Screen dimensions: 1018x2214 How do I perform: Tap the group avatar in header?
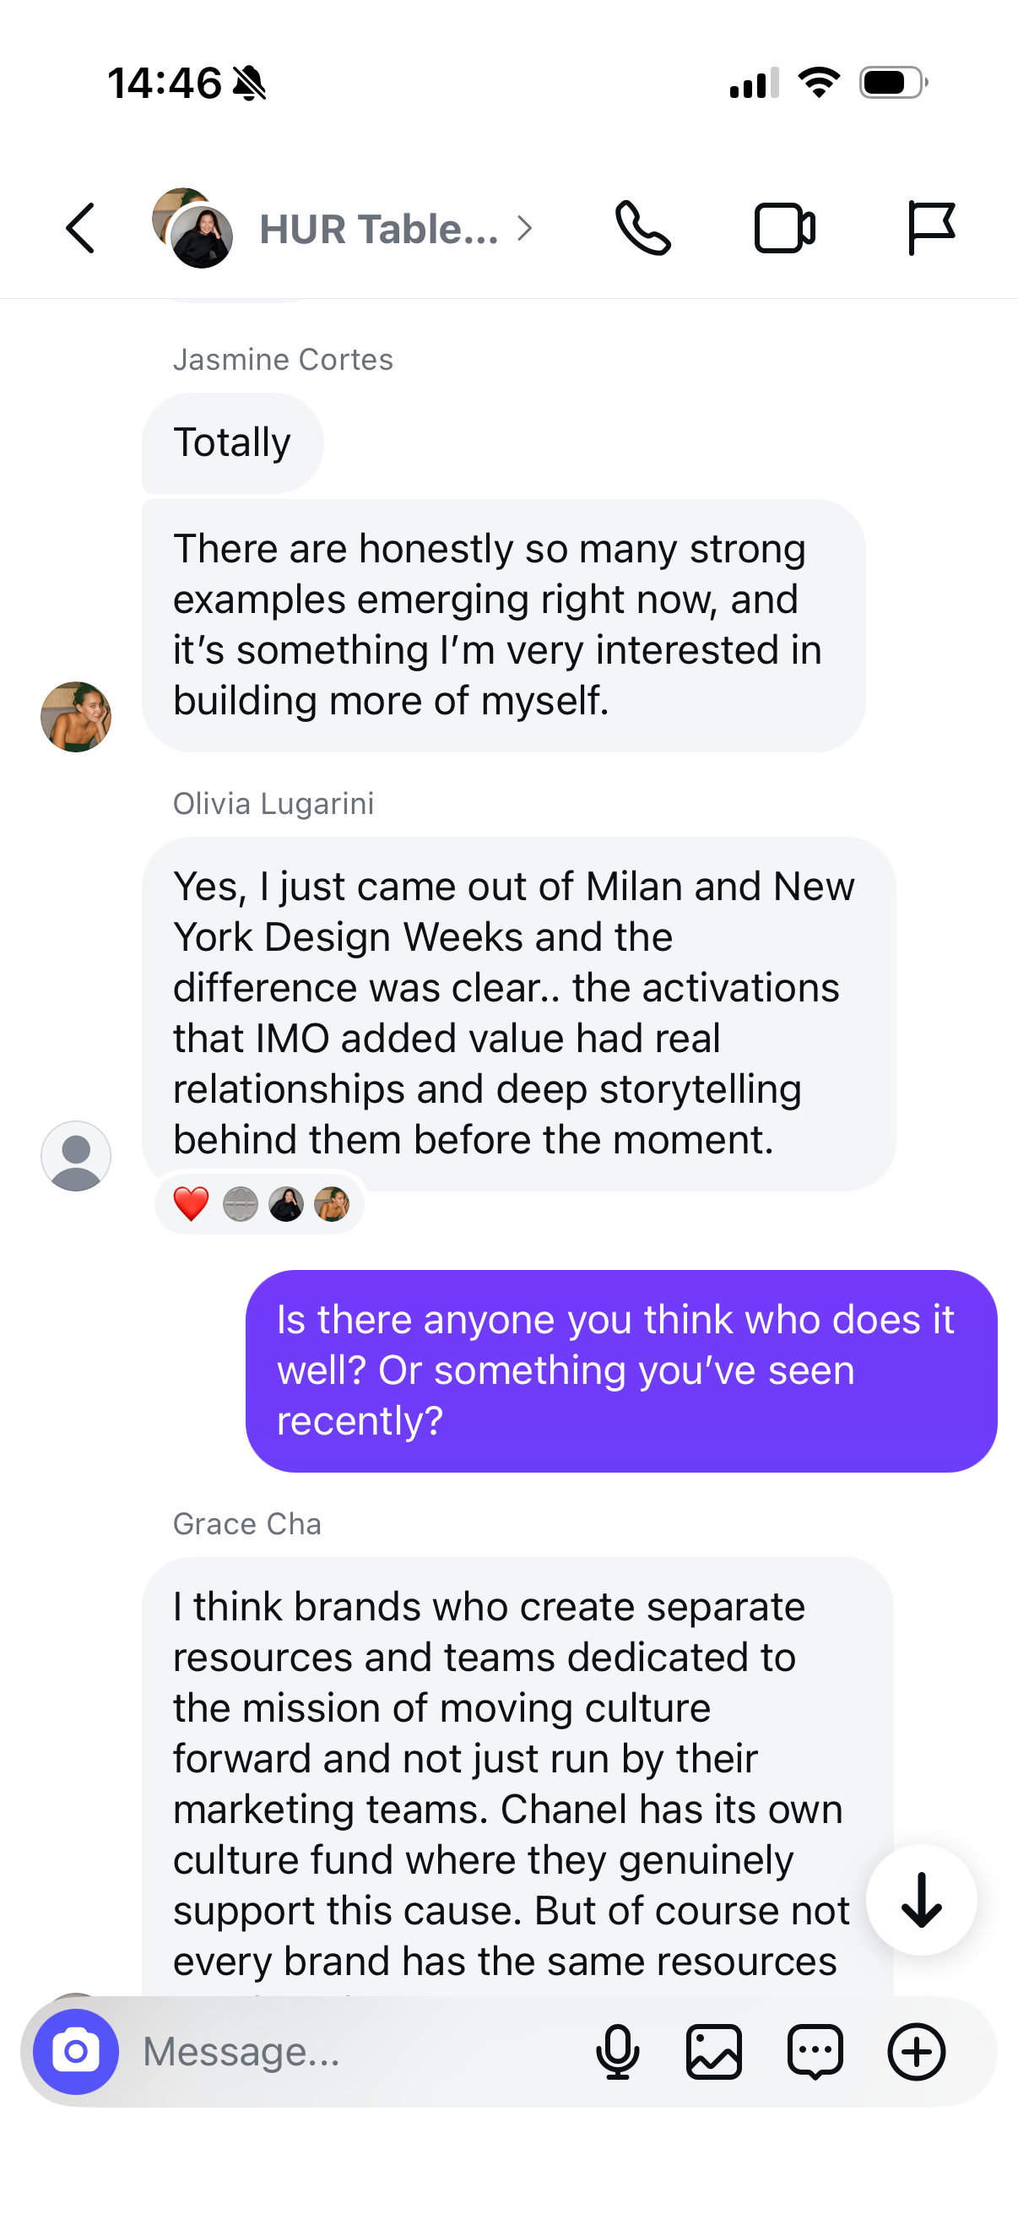coord(192,228)
